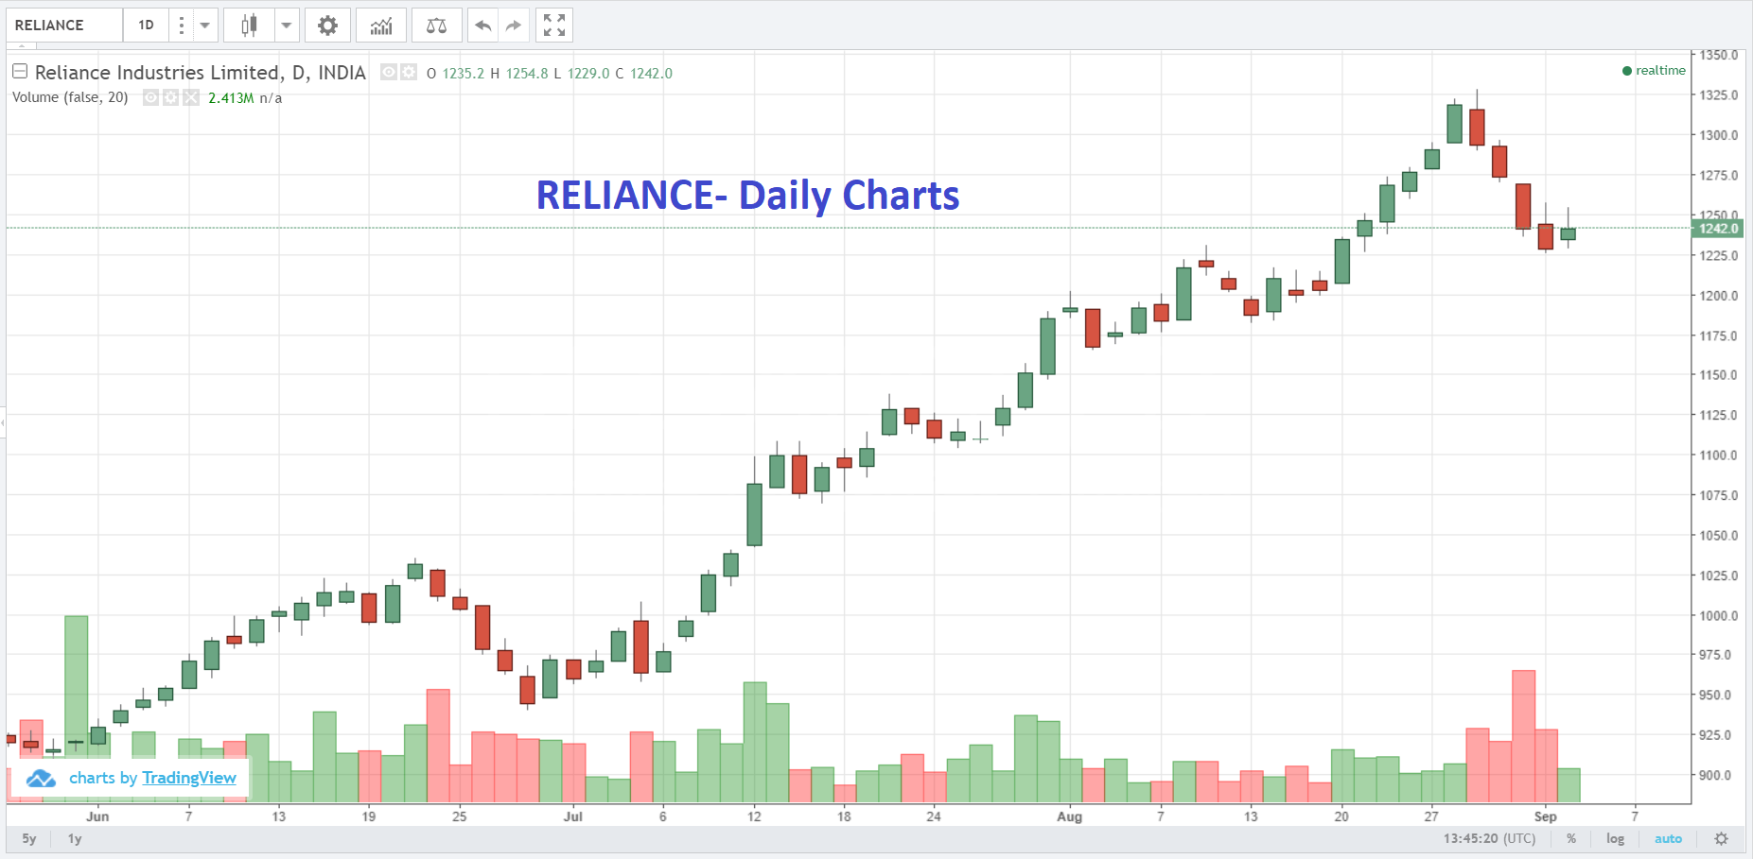Click the compare symbols scales icon
1753x859 pixels.
[x=436, y=26]
